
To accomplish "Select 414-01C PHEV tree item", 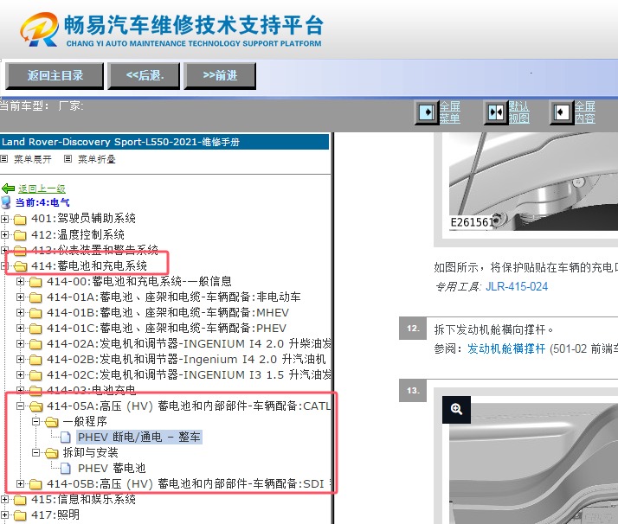I will (166, 328).
